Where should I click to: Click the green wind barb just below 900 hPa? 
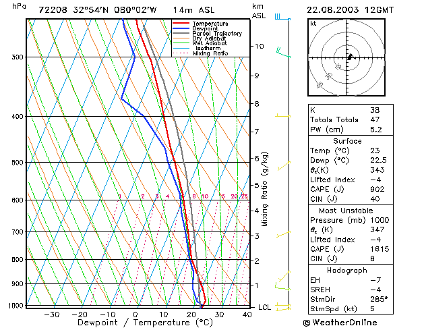(x=282, y=286)
